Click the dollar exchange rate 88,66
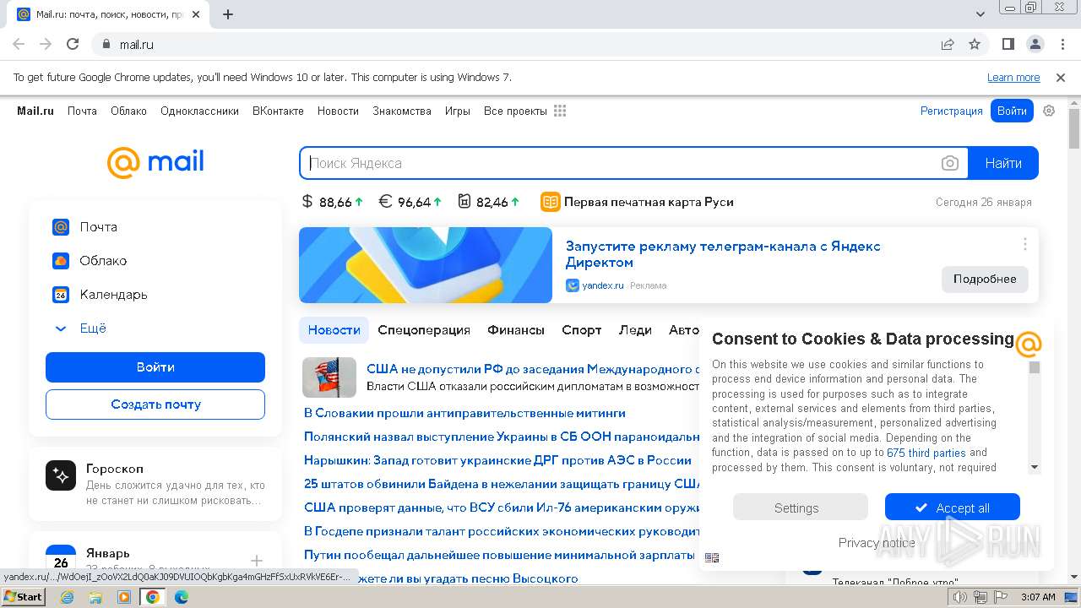 point(332,202)
